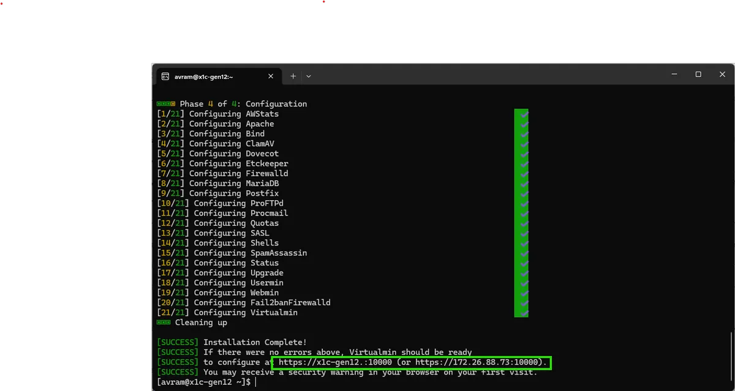This screenshot has width=735, height=391.
Task: Open the https://172.26.88.73:10000 link
Action: [x=478, y=362]
